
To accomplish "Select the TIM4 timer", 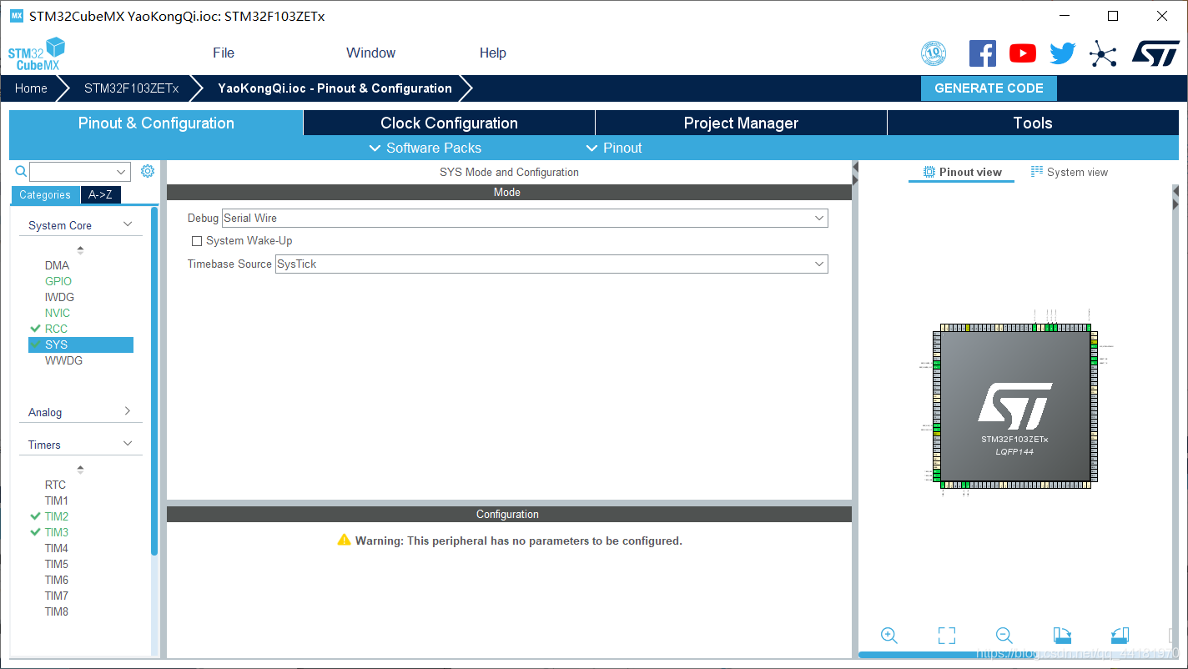I will click(56, 548).
